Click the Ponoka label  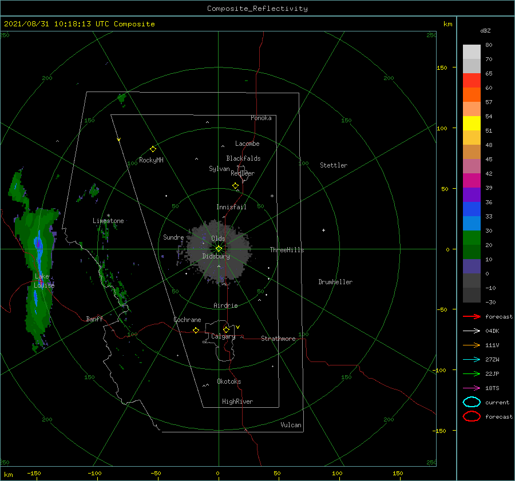tap(261, 118)
